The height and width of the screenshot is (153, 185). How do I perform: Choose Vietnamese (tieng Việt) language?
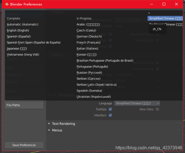coord(23,54)
